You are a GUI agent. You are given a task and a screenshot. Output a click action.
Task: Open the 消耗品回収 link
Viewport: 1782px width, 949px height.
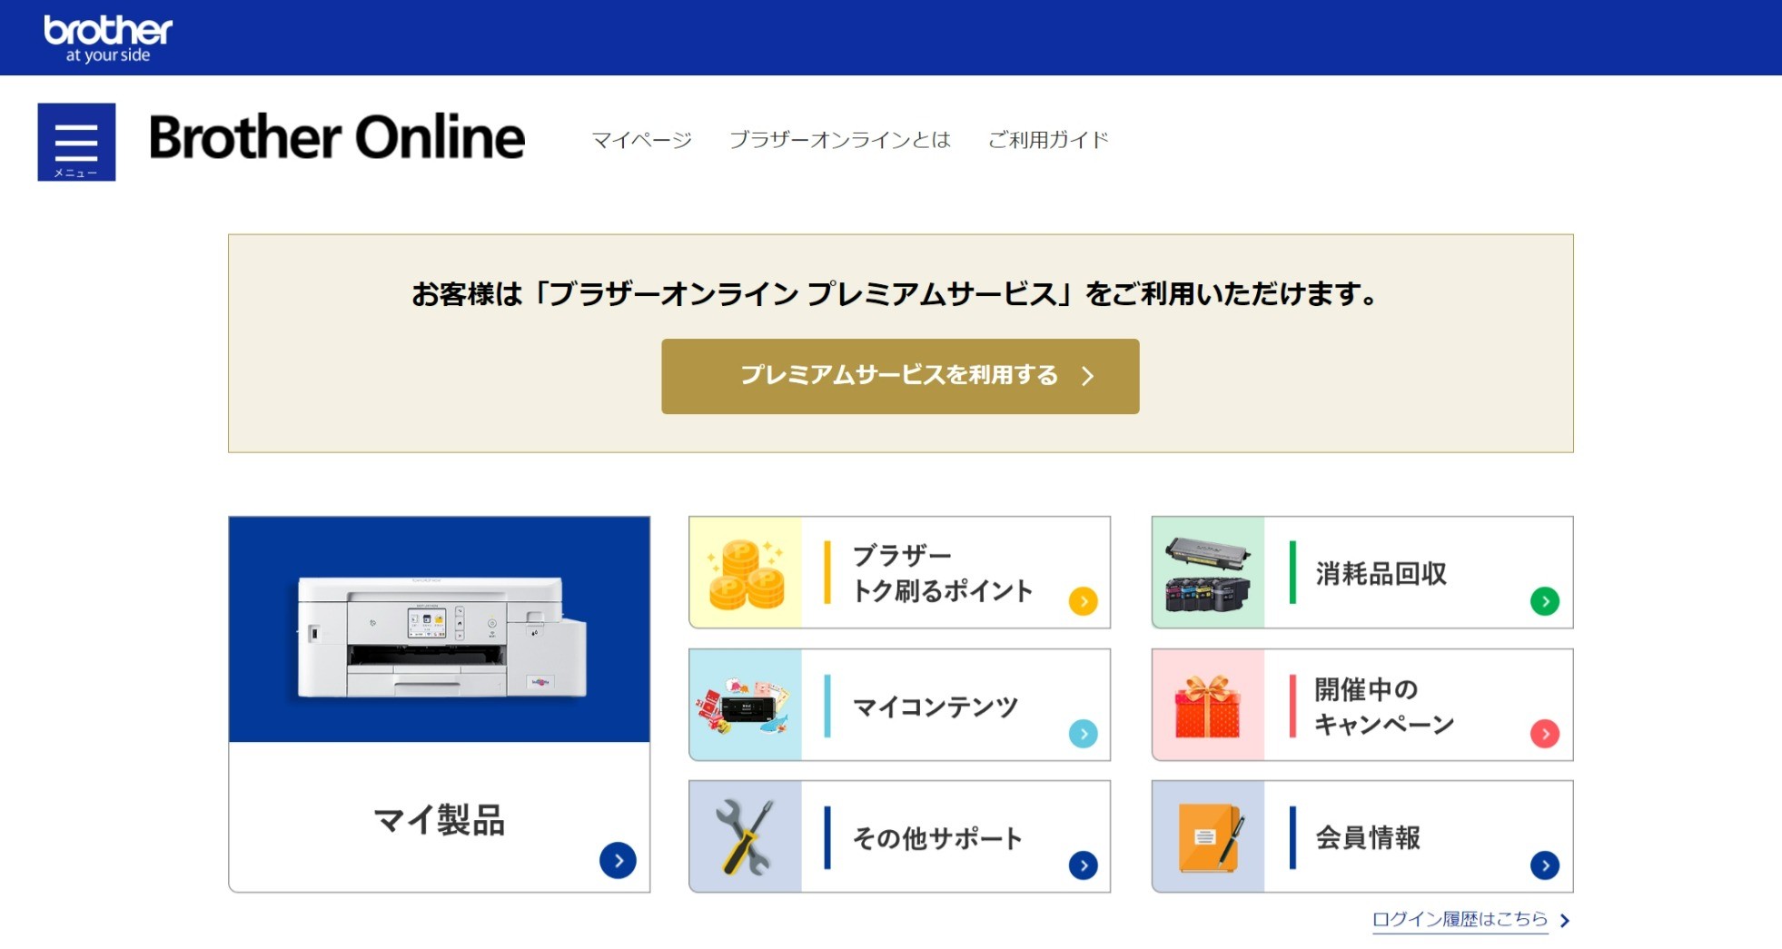[x=1381, y=573]
